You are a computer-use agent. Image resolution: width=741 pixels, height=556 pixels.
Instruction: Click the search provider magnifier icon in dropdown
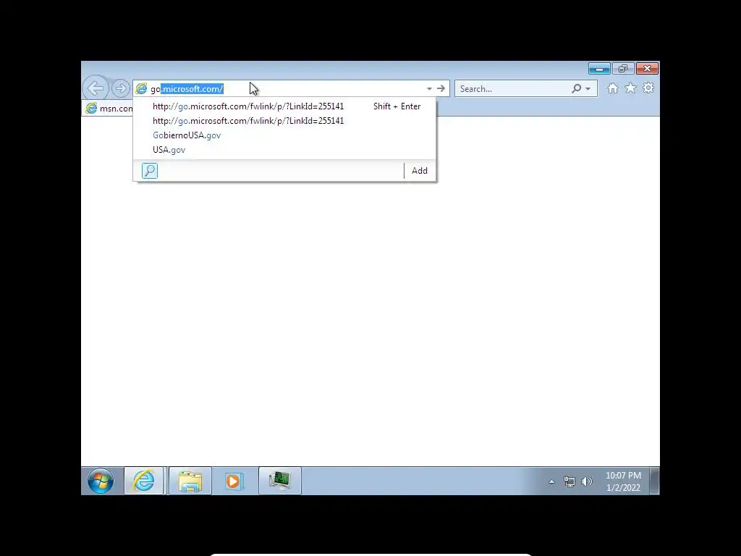pos(150,171)
